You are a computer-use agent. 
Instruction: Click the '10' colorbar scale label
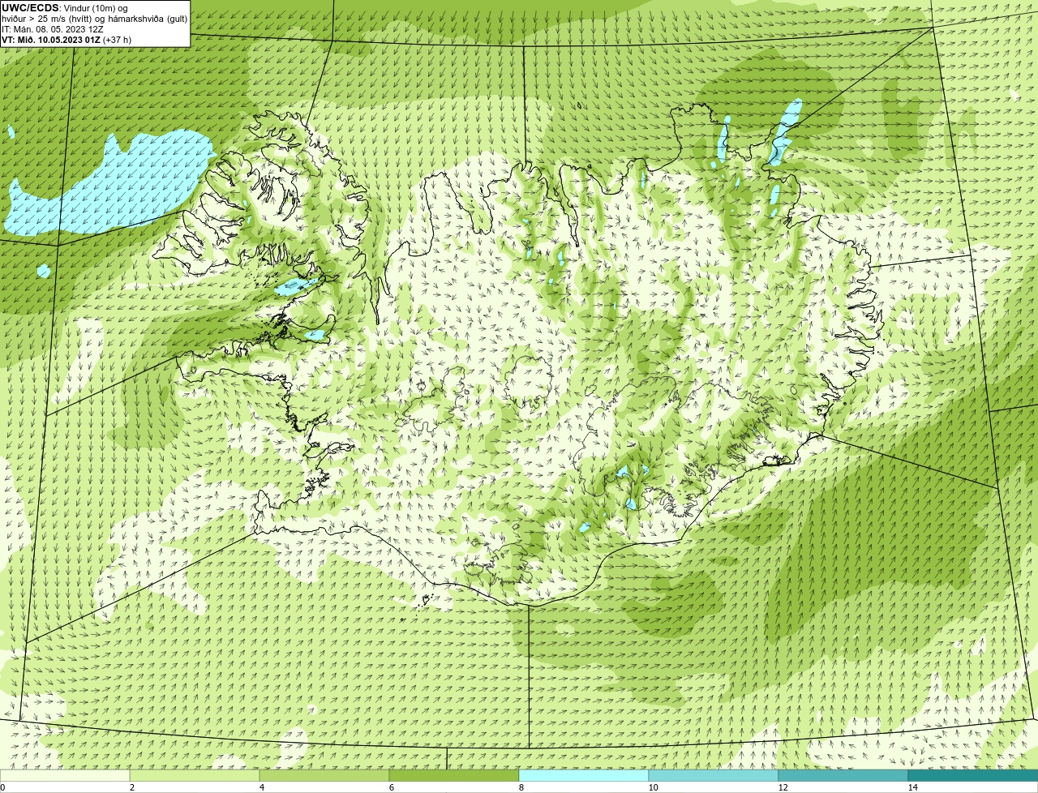tap(653, 787)
